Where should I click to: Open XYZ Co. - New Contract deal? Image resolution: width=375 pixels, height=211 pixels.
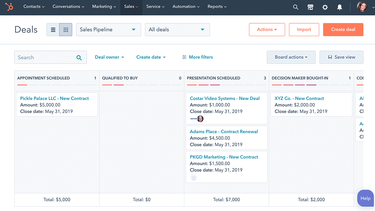tap(299, 98)
